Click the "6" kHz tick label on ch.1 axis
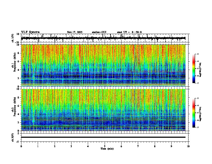The image size is (212, 164). (18, 61)
